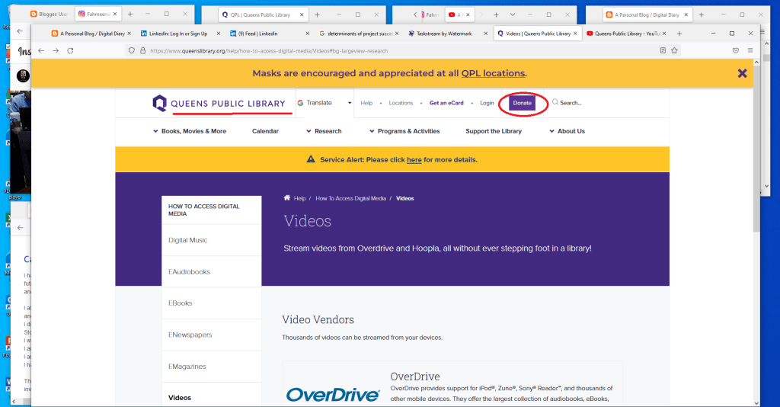780x407 pixels.
Task: Click the breadcrumb home icon
Action: [x=287, y=198]
